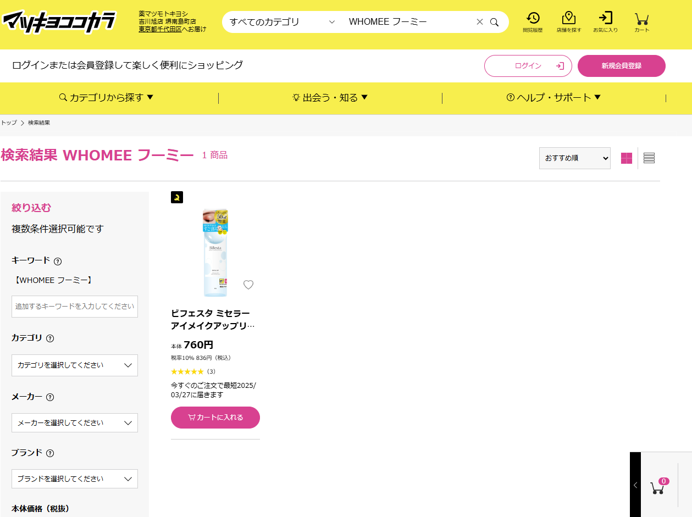
Task: Focus the additional keyword input field
Action: 75,307
